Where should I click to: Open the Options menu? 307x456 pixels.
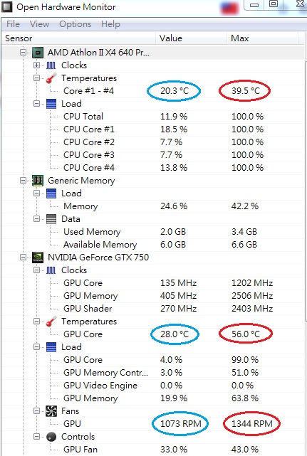[x=76, y=24]
